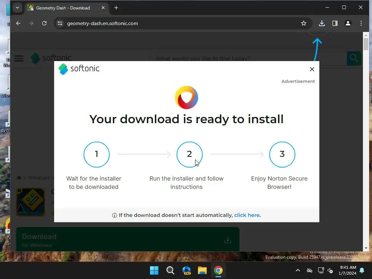
Task: Click 'Your download is ready to install' heading
Action: (x=186, y=119)
